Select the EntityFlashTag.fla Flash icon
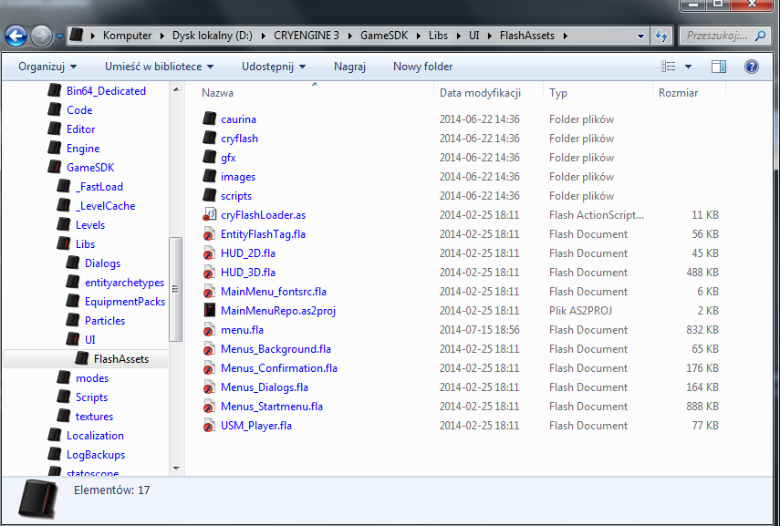The image size is (780, 526). pyautogui.click(x=210, y=233)
